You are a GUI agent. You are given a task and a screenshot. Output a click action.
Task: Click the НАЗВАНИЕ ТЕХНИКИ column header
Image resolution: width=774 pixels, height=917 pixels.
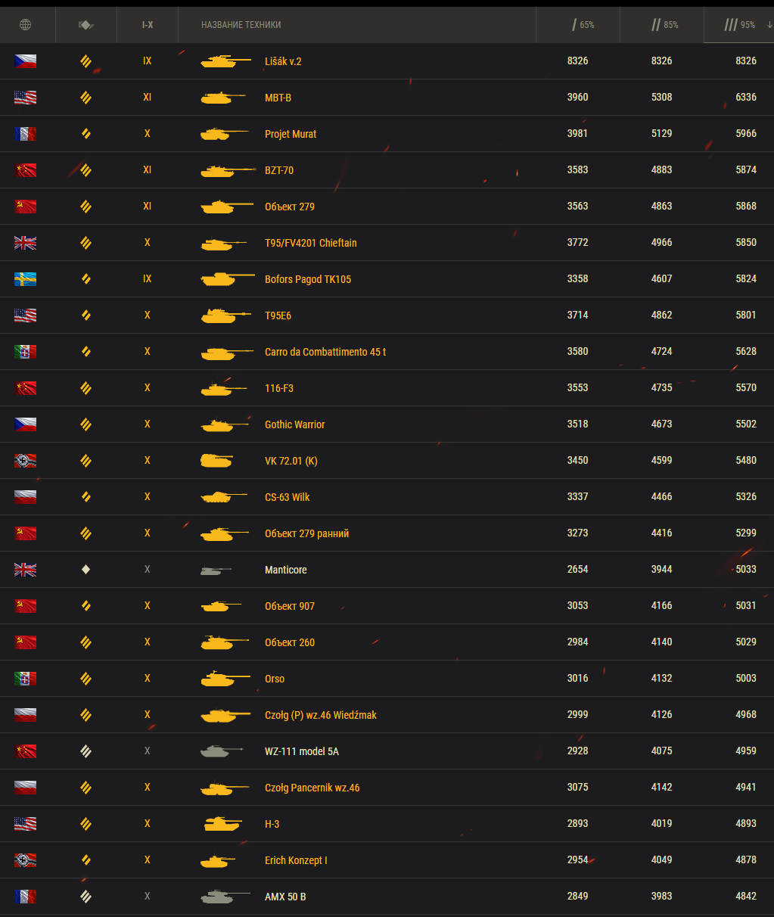(x=241, y=25)
